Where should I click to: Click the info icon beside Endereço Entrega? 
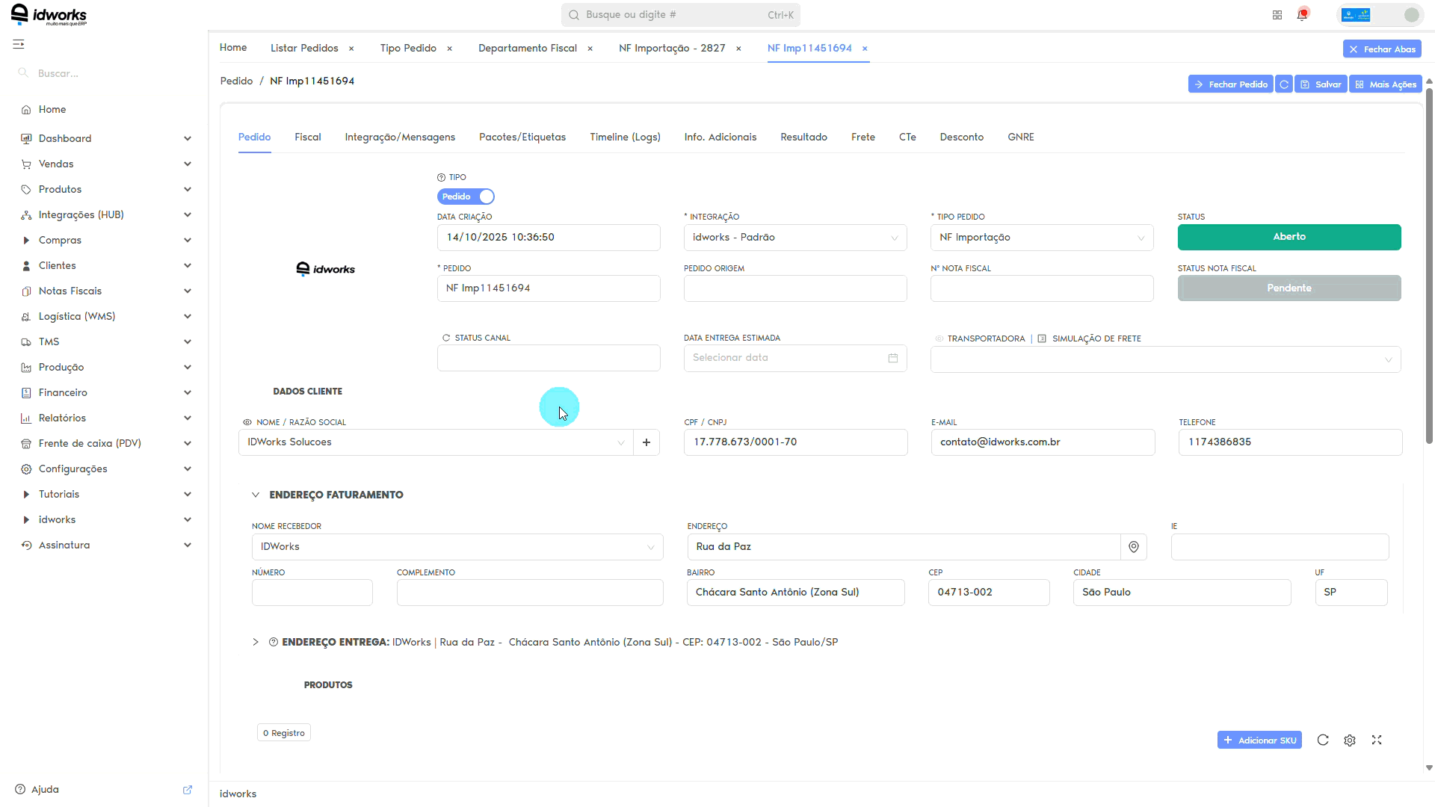[x=274, y=642]
